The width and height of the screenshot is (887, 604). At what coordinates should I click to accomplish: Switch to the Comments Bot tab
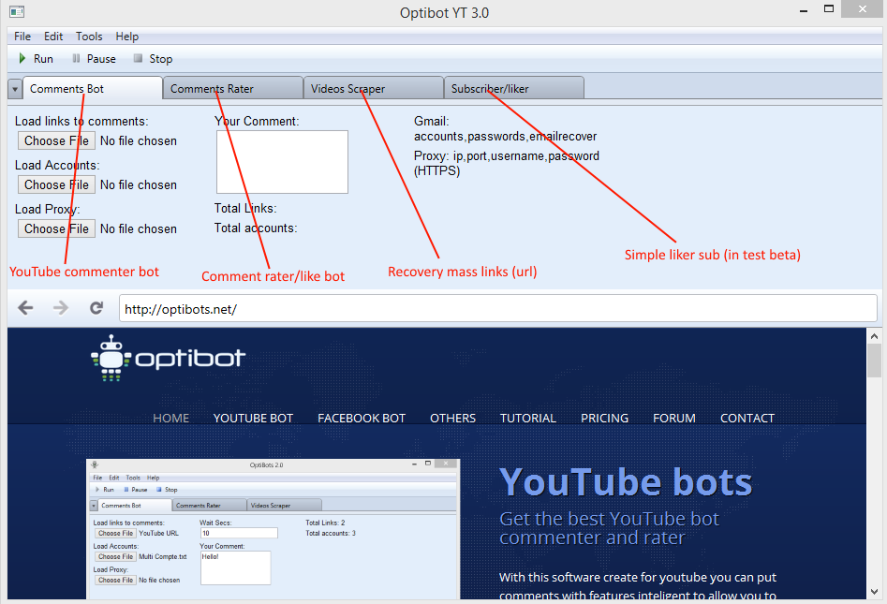click(x=93, y=89)
